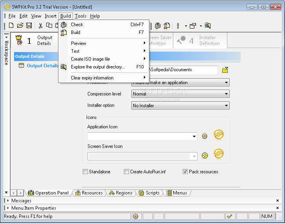Expand the Menu Item Properties panel
Screen dimensions: 285x223
(8, 208)
